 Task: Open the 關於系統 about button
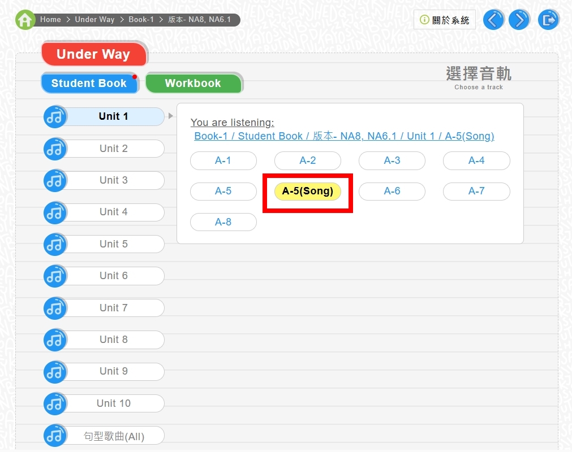pos(445,20)
